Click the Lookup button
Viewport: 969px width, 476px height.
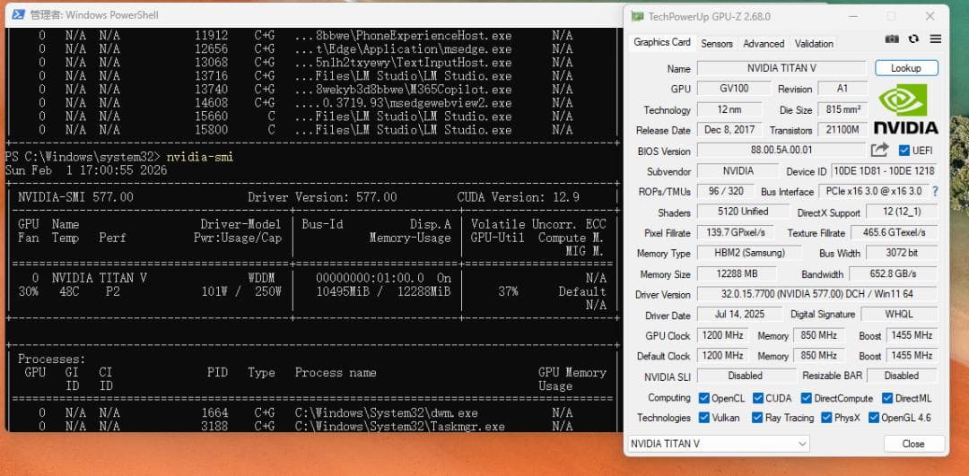click(x=906, y=68)
